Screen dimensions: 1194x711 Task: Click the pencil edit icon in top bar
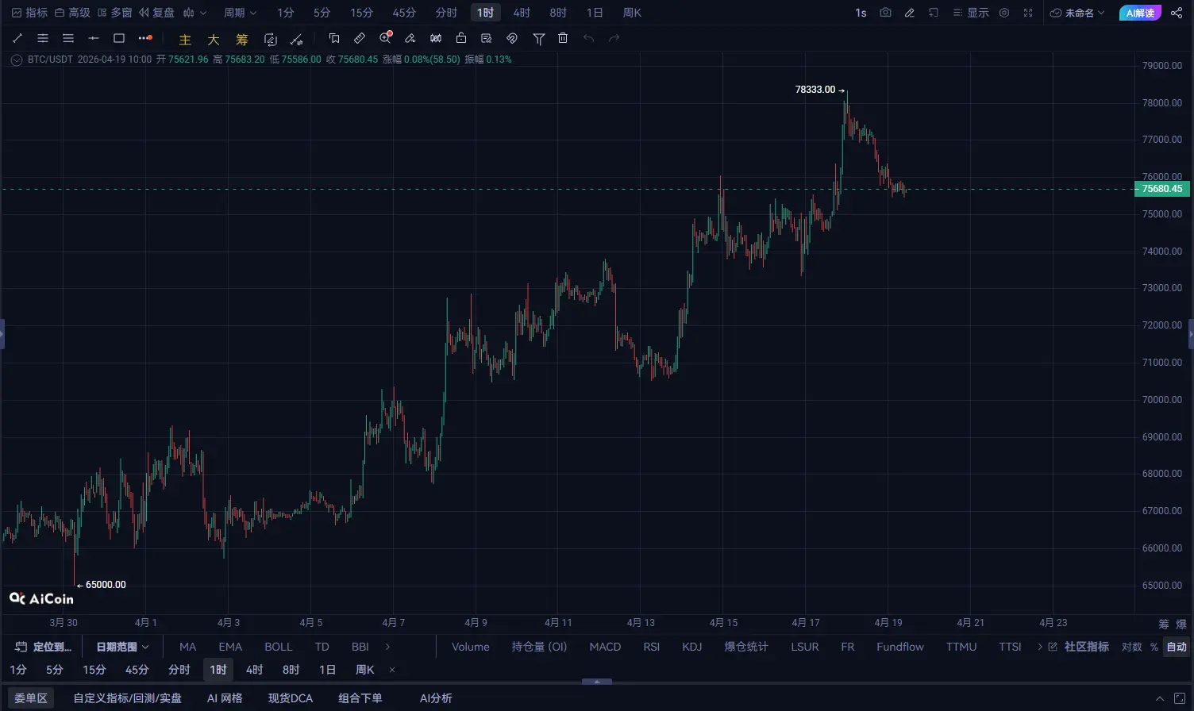(910, 13)
